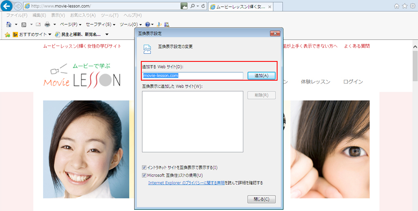Click the よくある質問 link
This screenshot has height=211, width=418.
(x=357, y=46)
